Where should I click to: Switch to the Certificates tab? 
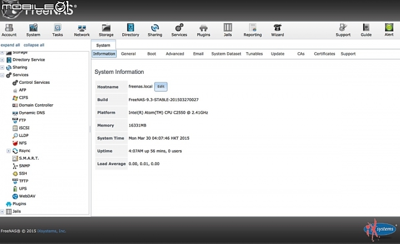(324, 54)
